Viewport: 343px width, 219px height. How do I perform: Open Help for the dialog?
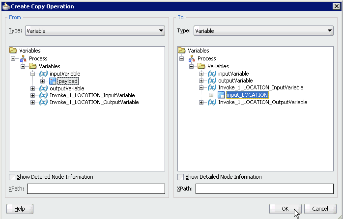click(x=20, y=209)
